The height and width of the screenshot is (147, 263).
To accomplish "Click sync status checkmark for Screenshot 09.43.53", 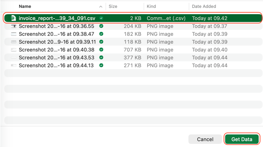I will click(101, 58).
